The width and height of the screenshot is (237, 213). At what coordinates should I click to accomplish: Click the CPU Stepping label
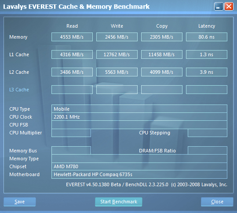(154, 133)
